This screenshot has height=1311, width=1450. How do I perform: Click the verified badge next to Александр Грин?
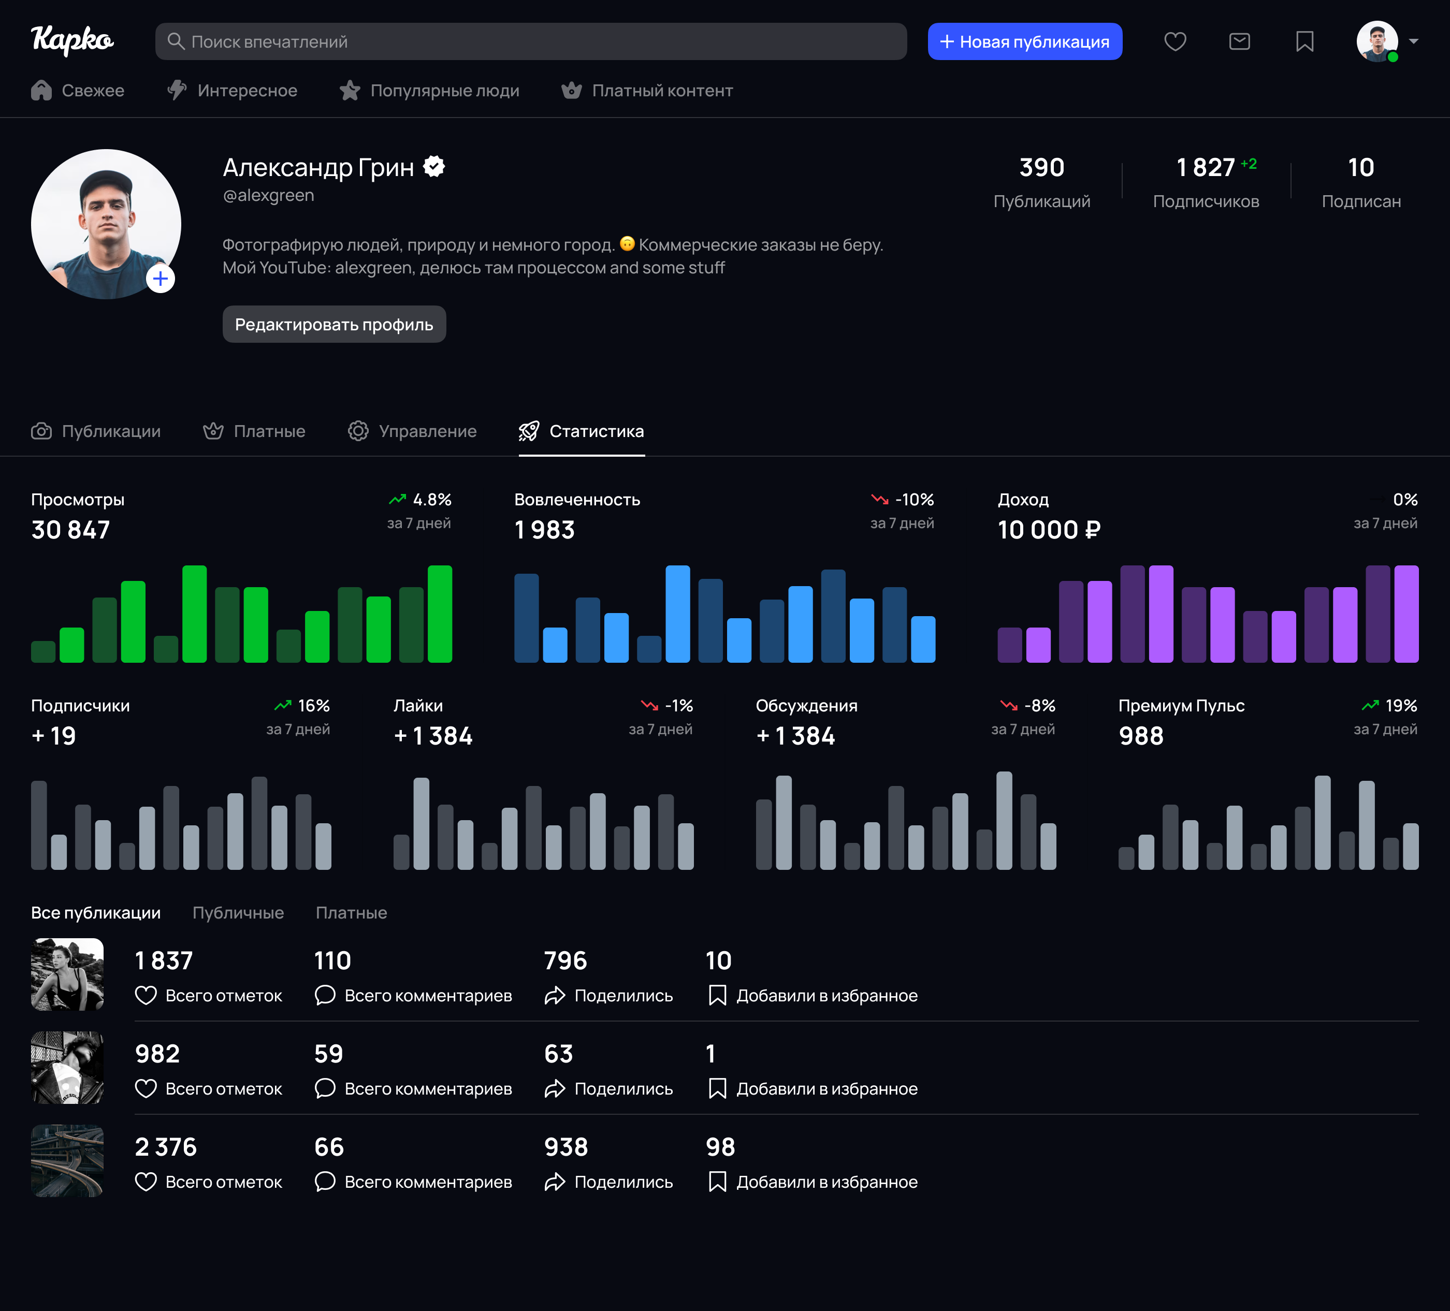point(434,167)
